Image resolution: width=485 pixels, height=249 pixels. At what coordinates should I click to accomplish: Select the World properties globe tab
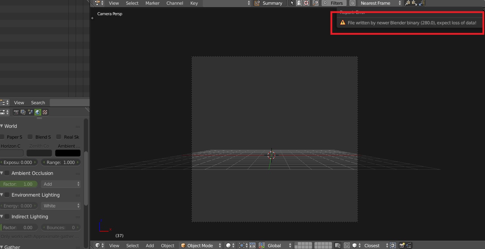pos(38,112)
